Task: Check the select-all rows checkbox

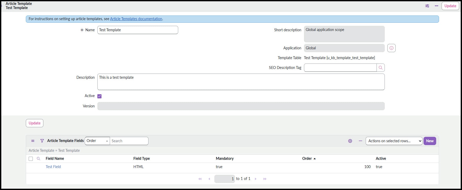Action: pos(31,159)
